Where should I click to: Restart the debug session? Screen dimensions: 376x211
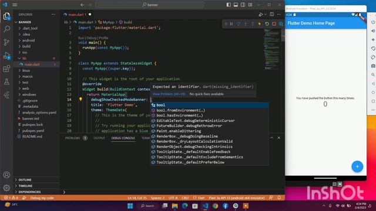(x=267, y=23)
